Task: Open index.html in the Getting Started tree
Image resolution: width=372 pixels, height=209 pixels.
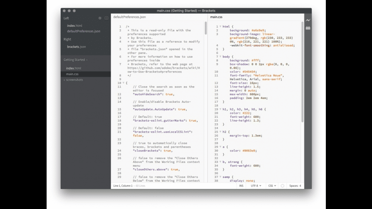Action: [x=74, y=68]
